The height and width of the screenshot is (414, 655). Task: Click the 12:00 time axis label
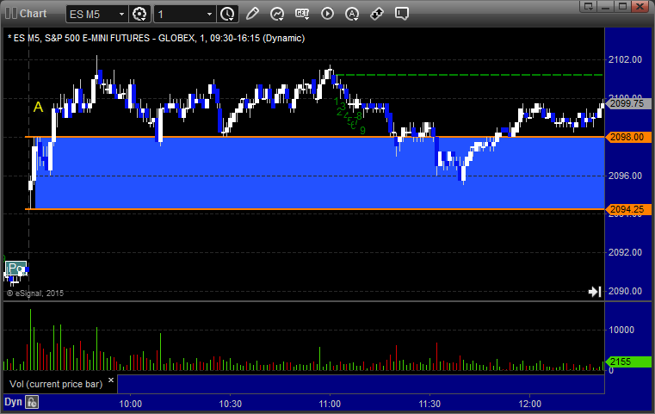(529, 404)
